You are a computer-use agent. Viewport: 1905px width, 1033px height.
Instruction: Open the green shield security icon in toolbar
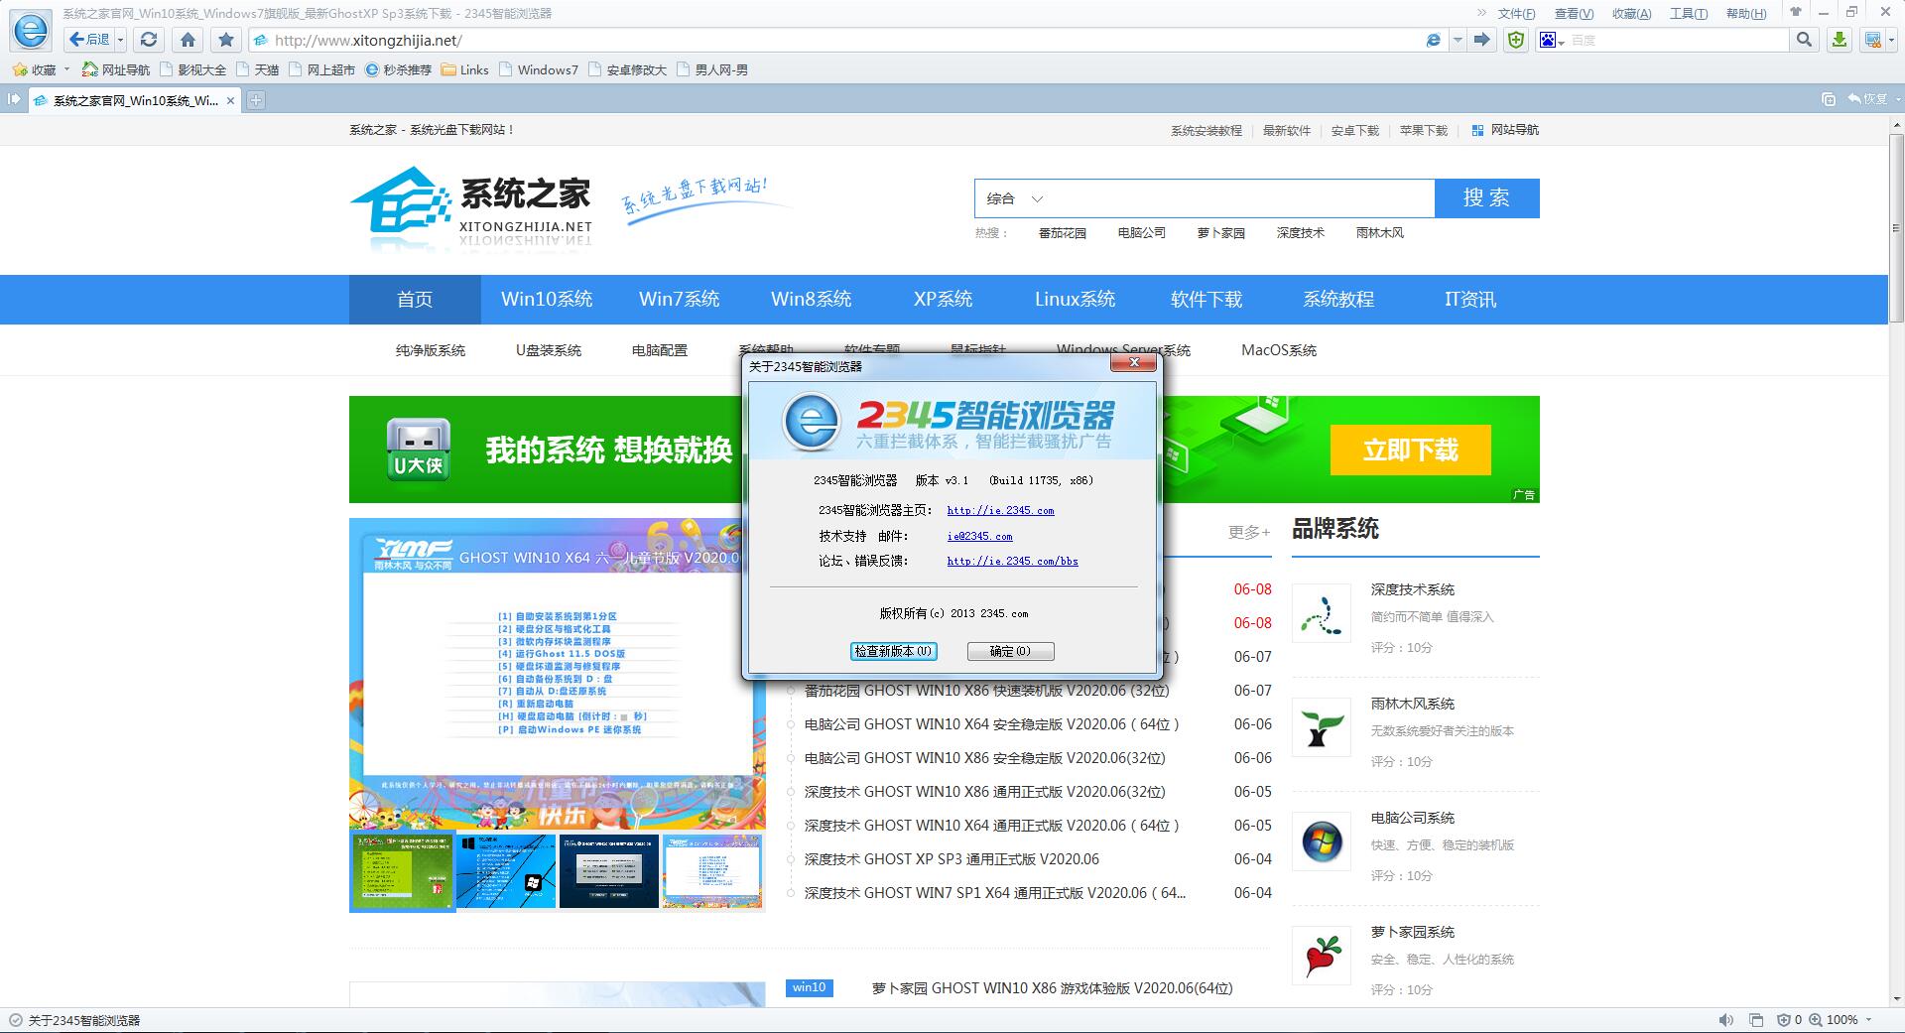pos(1515,40)
